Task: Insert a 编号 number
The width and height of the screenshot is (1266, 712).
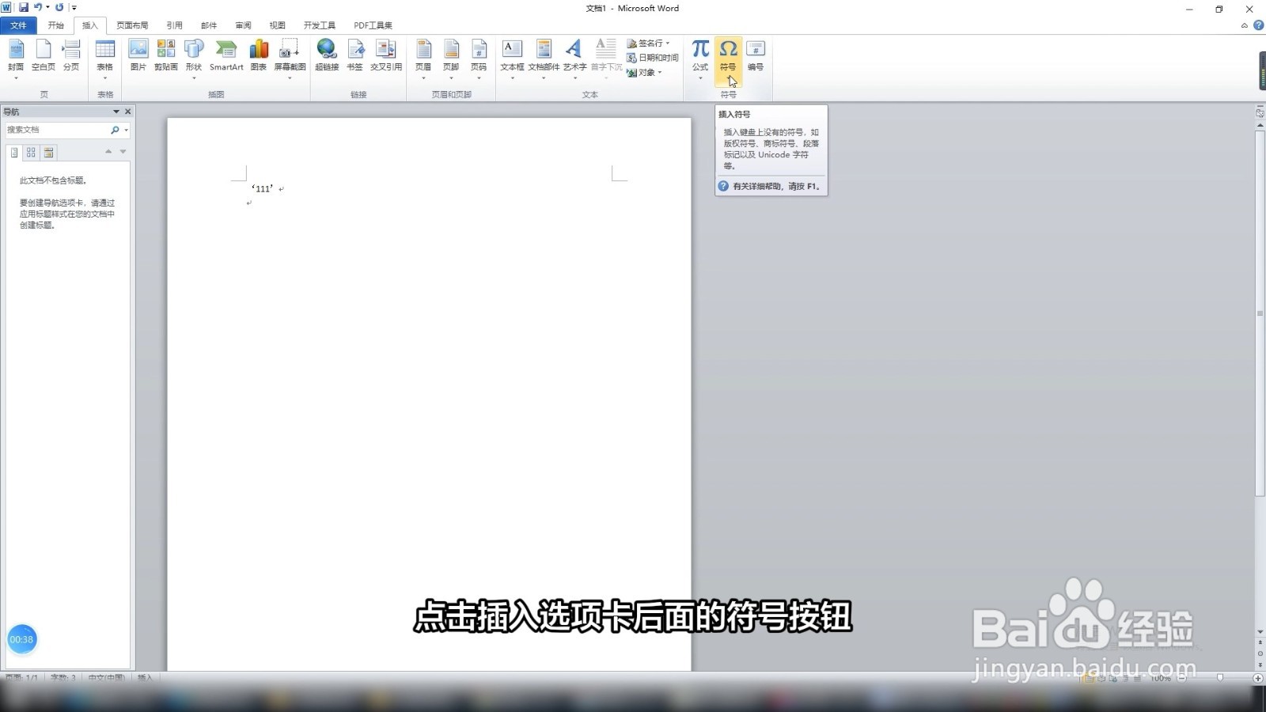Action: pos(756,57)
